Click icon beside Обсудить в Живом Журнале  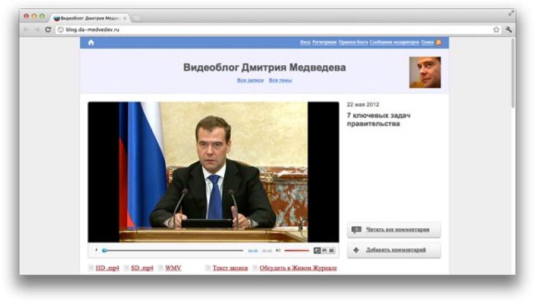[x=255, y=268]
